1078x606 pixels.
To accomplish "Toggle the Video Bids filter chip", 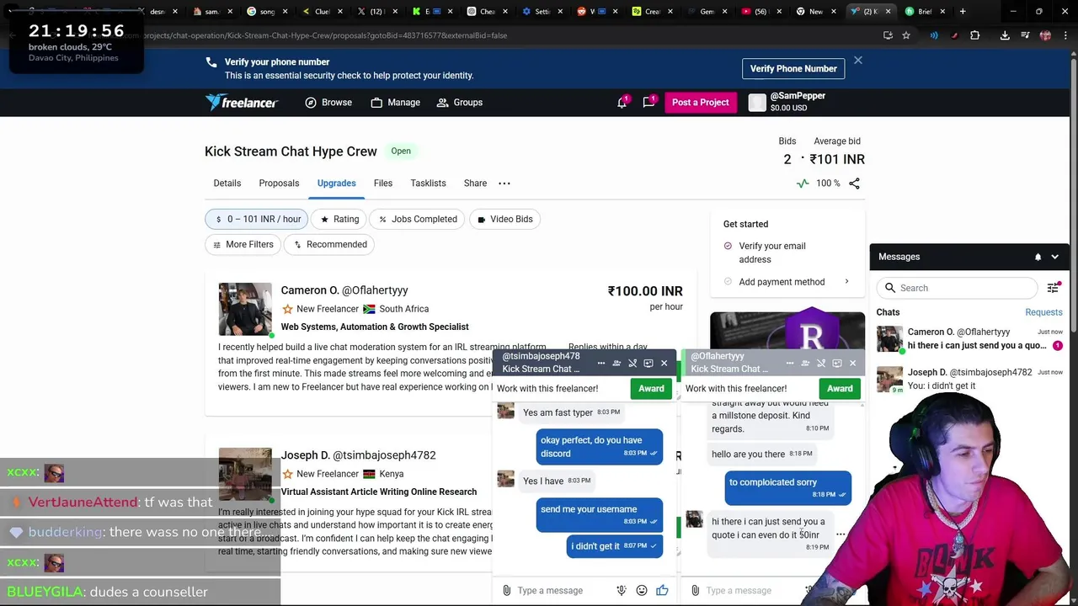I will pos(504,219).
